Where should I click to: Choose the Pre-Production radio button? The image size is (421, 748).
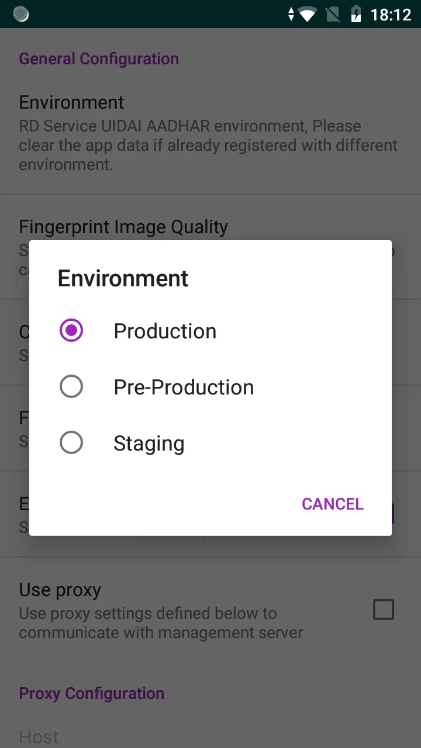point(71,387)
